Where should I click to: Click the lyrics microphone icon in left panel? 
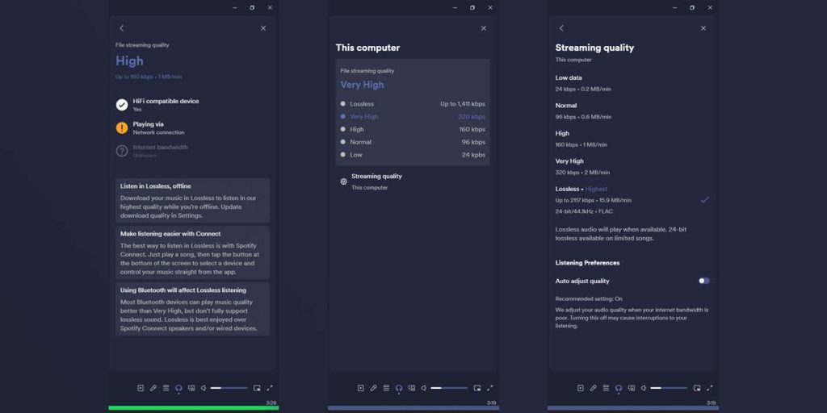coord(153,388)
